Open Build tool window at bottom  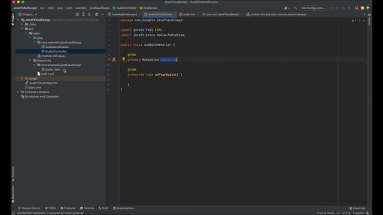point(104,208)
